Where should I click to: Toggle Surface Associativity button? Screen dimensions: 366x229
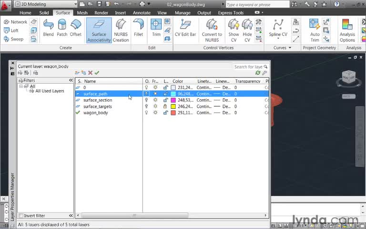click(99, 31)
